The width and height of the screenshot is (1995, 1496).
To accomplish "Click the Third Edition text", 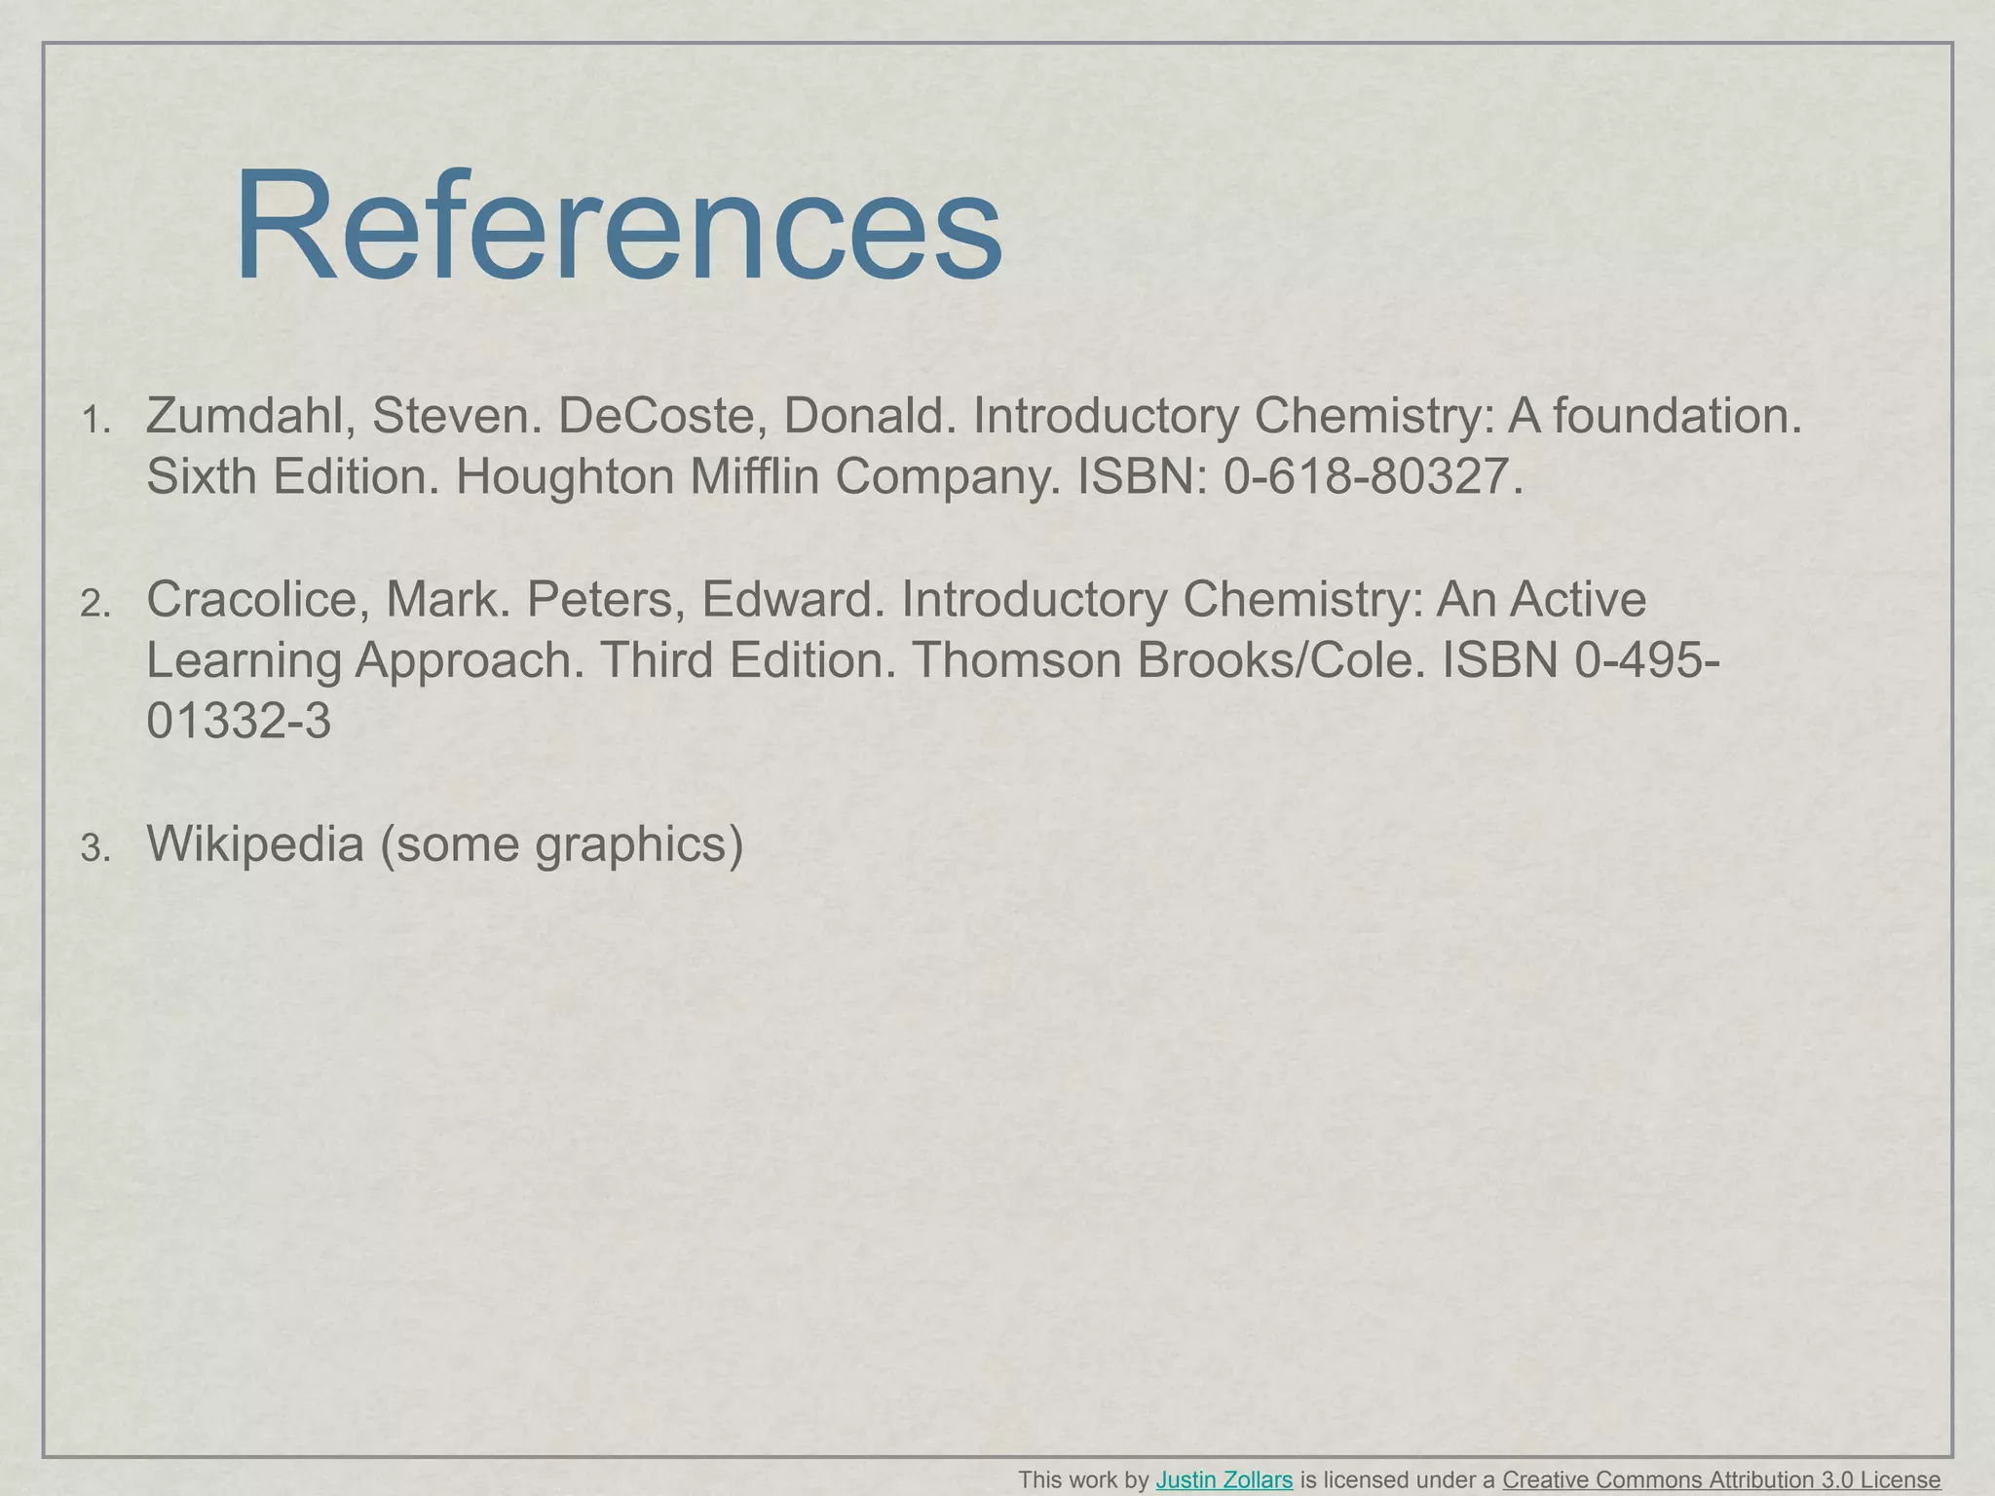I will click(747, 659).
